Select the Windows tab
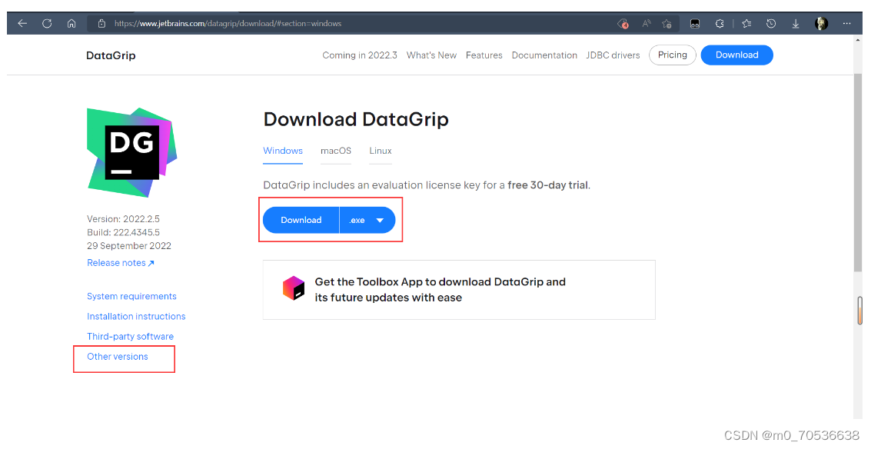The image size is (871, 449). pos(283,151)
